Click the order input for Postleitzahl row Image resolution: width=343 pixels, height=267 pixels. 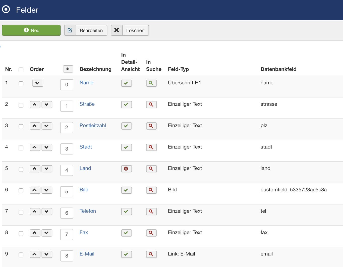[x=67, y=127]
